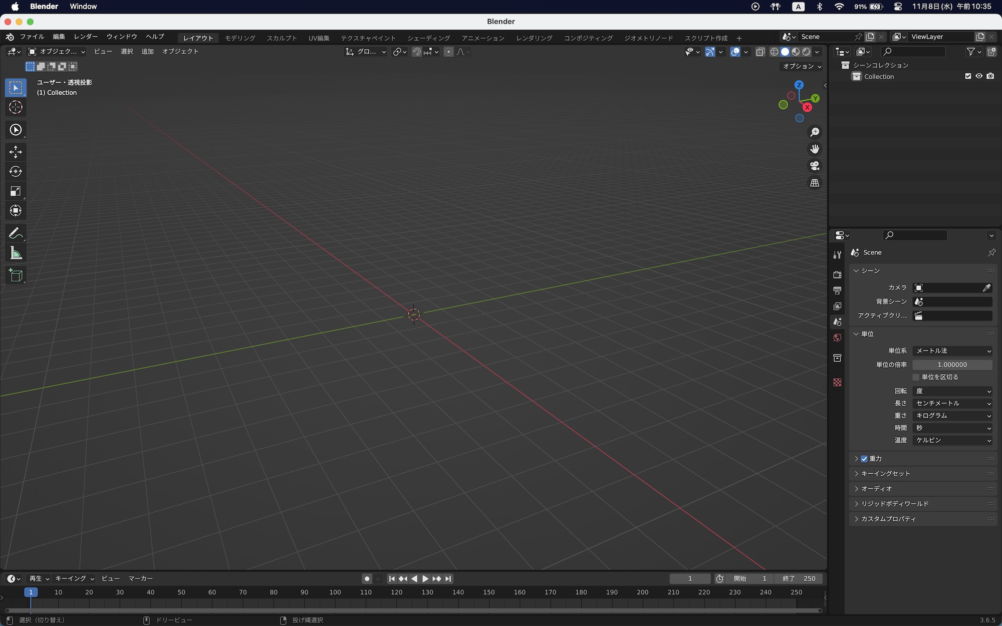Open the 単位系 units system dropdown
Viewport: 1002px width, 626px height.
[x=952, y=351]
